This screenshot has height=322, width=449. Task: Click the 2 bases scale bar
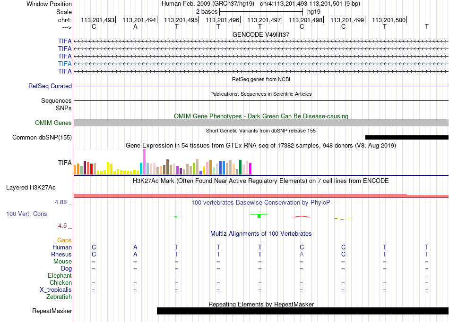(x=261, y=12)
